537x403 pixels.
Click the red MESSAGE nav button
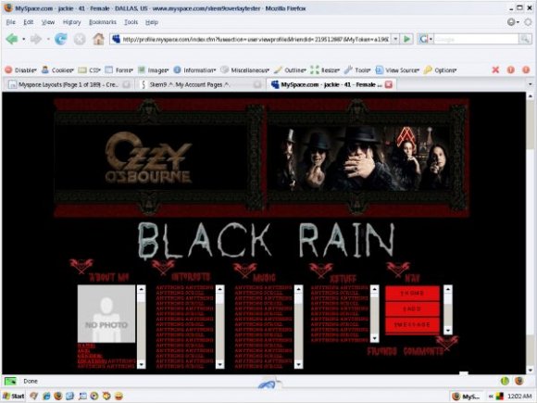[412, 324]
